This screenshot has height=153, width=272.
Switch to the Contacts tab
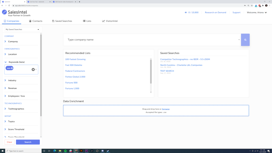pos(36,21)
